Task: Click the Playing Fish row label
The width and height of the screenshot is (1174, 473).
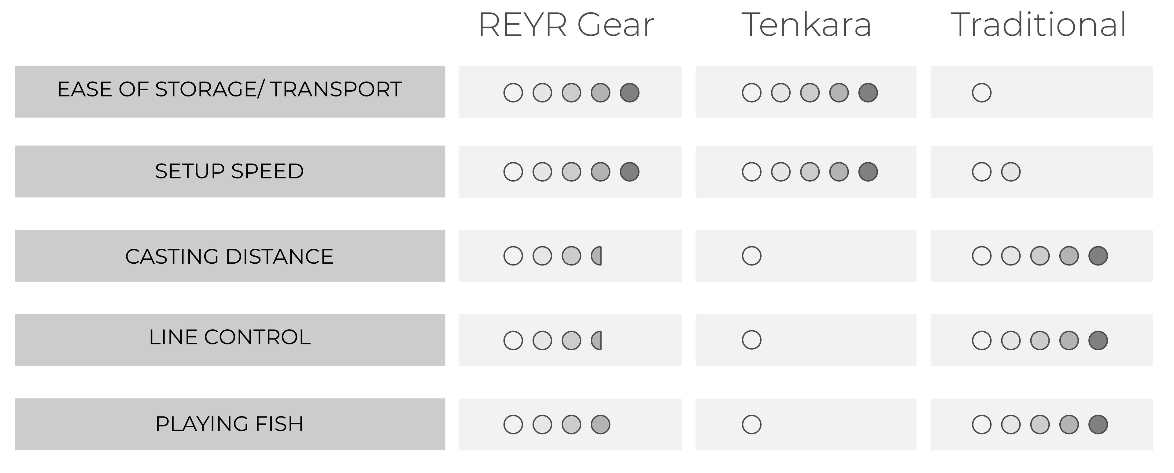Action: coord(230,424)
